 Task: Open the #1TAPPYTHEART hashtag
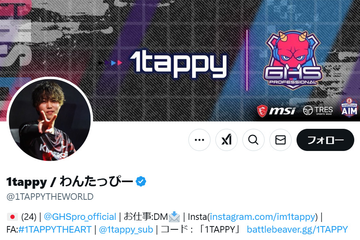[55, 229]
